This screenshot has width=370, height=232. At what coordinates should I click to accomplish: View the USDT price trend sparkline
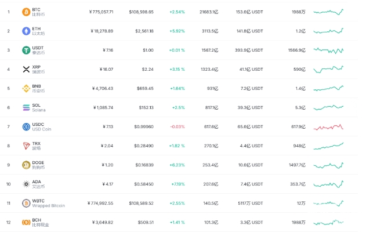coord(328,50)
